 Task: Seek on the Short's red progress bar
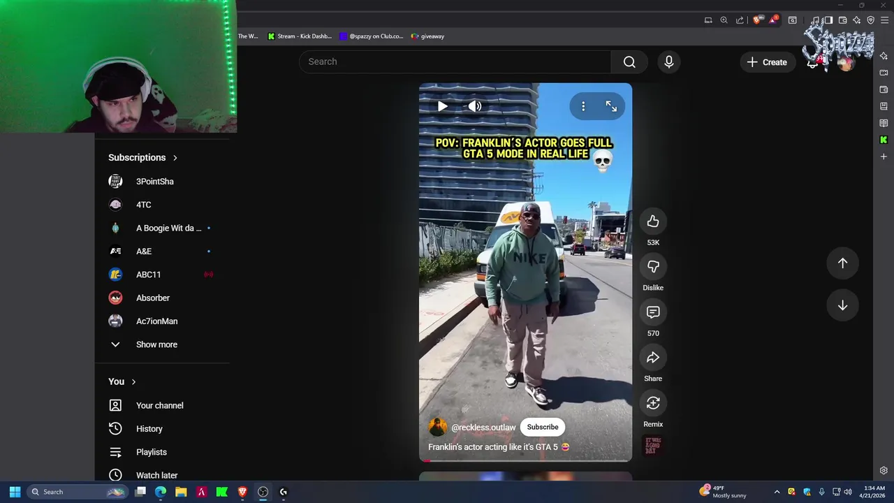[525, 460]
